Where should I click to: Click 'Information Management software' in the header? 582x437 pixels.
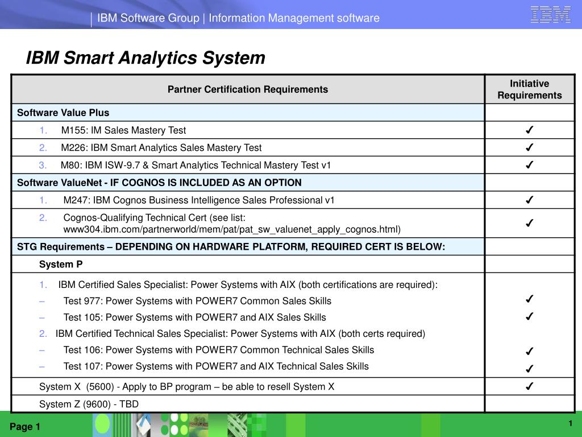(x=294, y=18)
